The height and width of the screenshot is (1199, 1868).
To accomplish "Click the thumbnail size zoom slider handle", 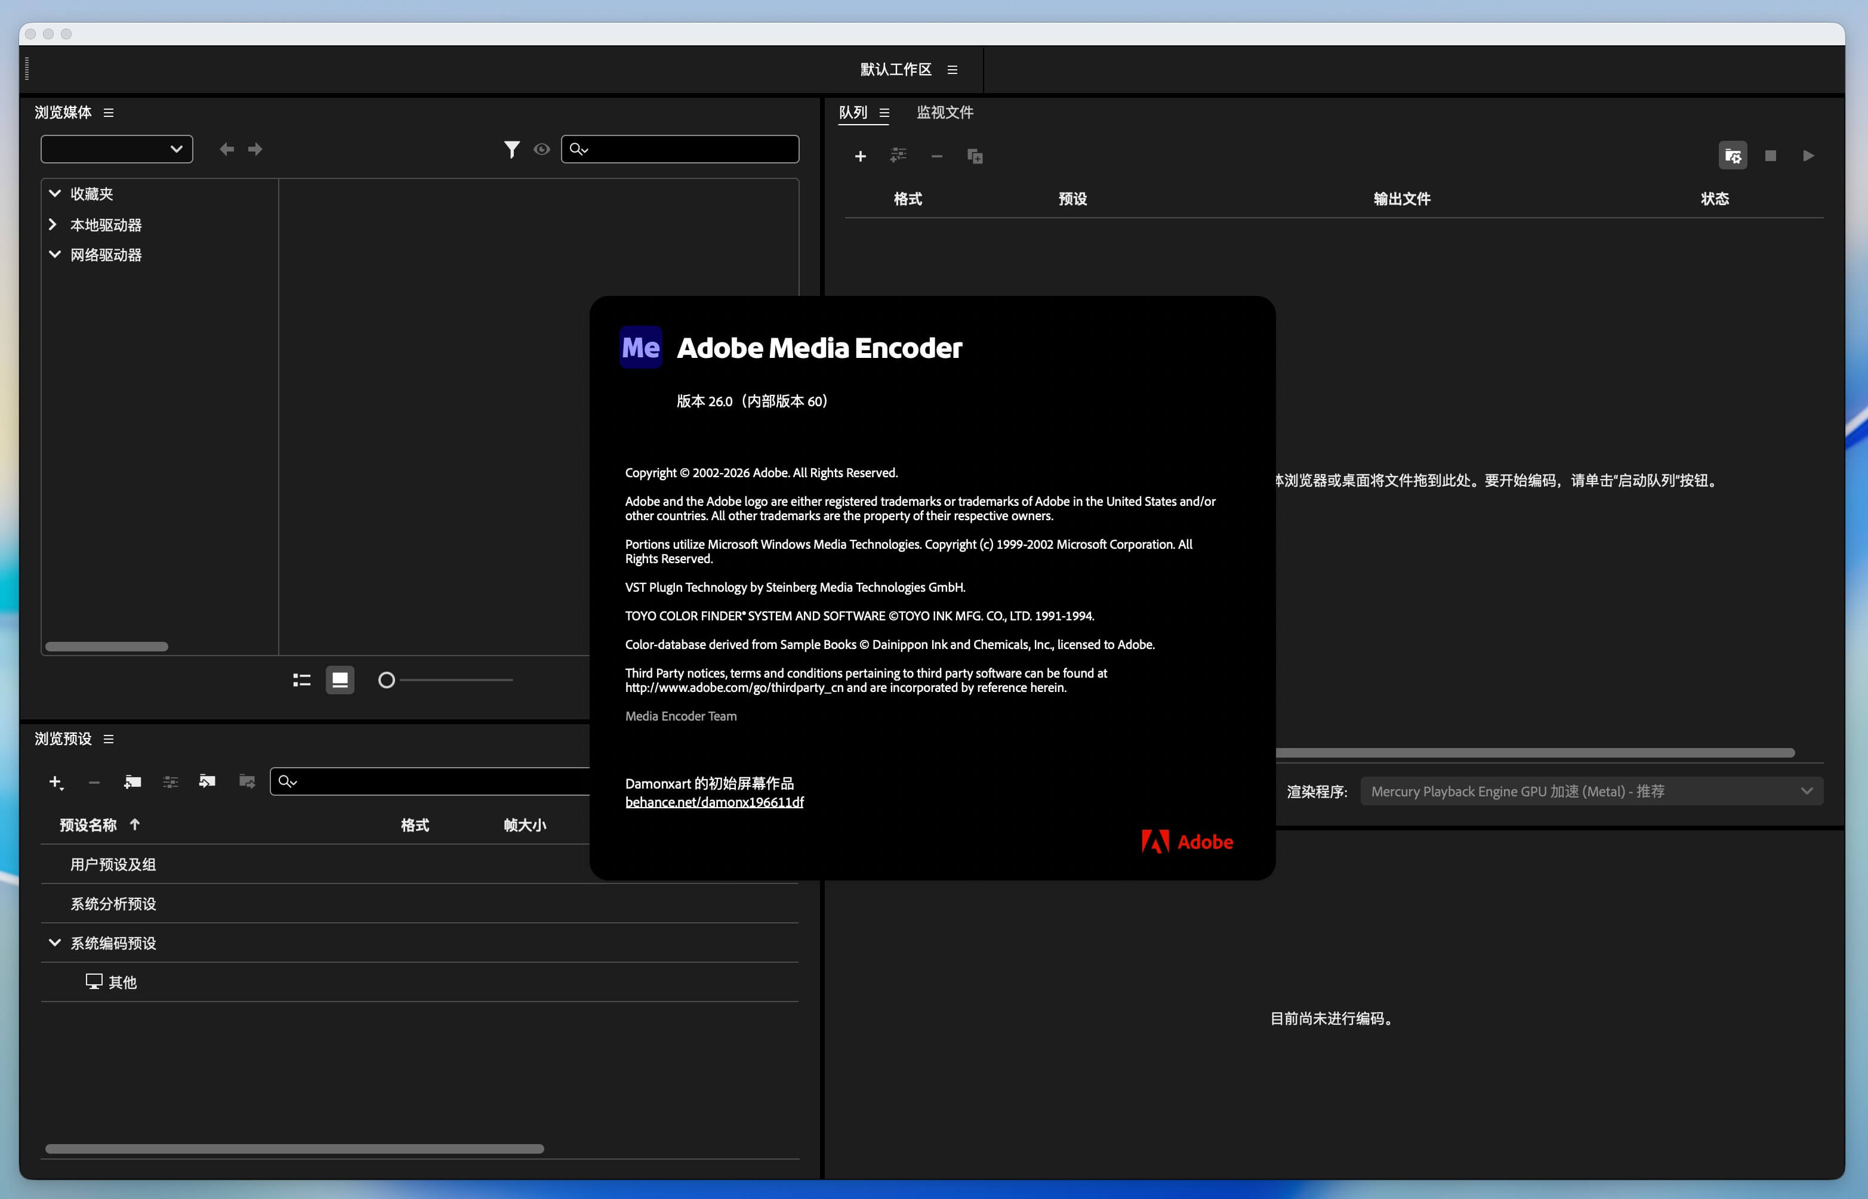I will (x=386, y=681).
